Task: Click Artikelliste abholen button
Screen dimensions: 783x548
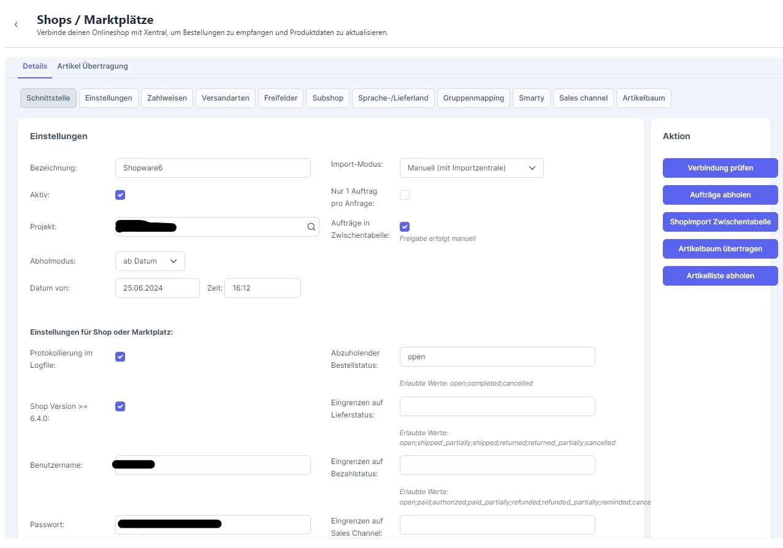Action: pos(720,276)
